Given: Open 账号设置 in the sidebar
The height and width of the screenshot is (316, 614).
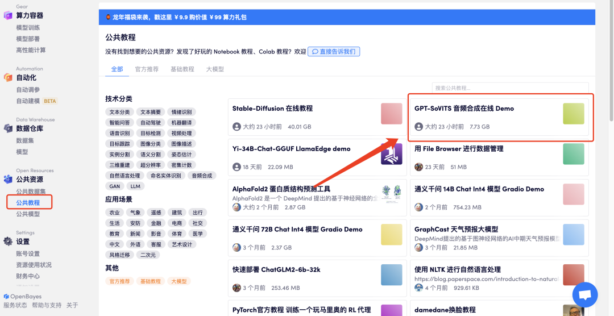Looking at the screenshot, I should 28,253.
